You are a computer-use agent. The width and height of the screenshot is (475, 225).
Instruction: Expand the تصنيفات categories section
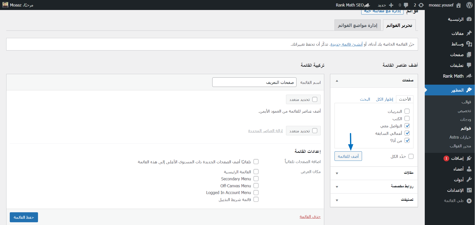[x=374, y=200]
